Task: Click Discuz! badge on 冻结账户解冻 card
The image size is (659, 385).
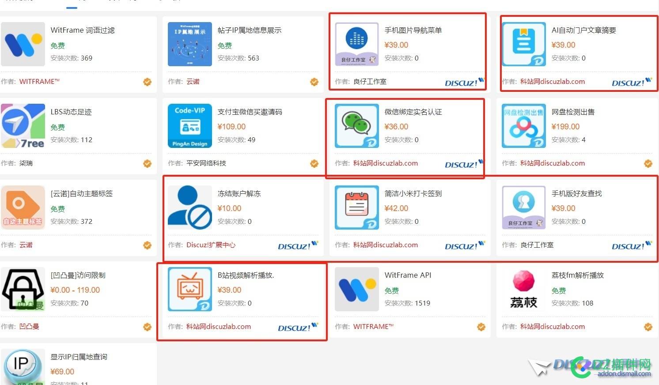Action: [x=298, y=245]
